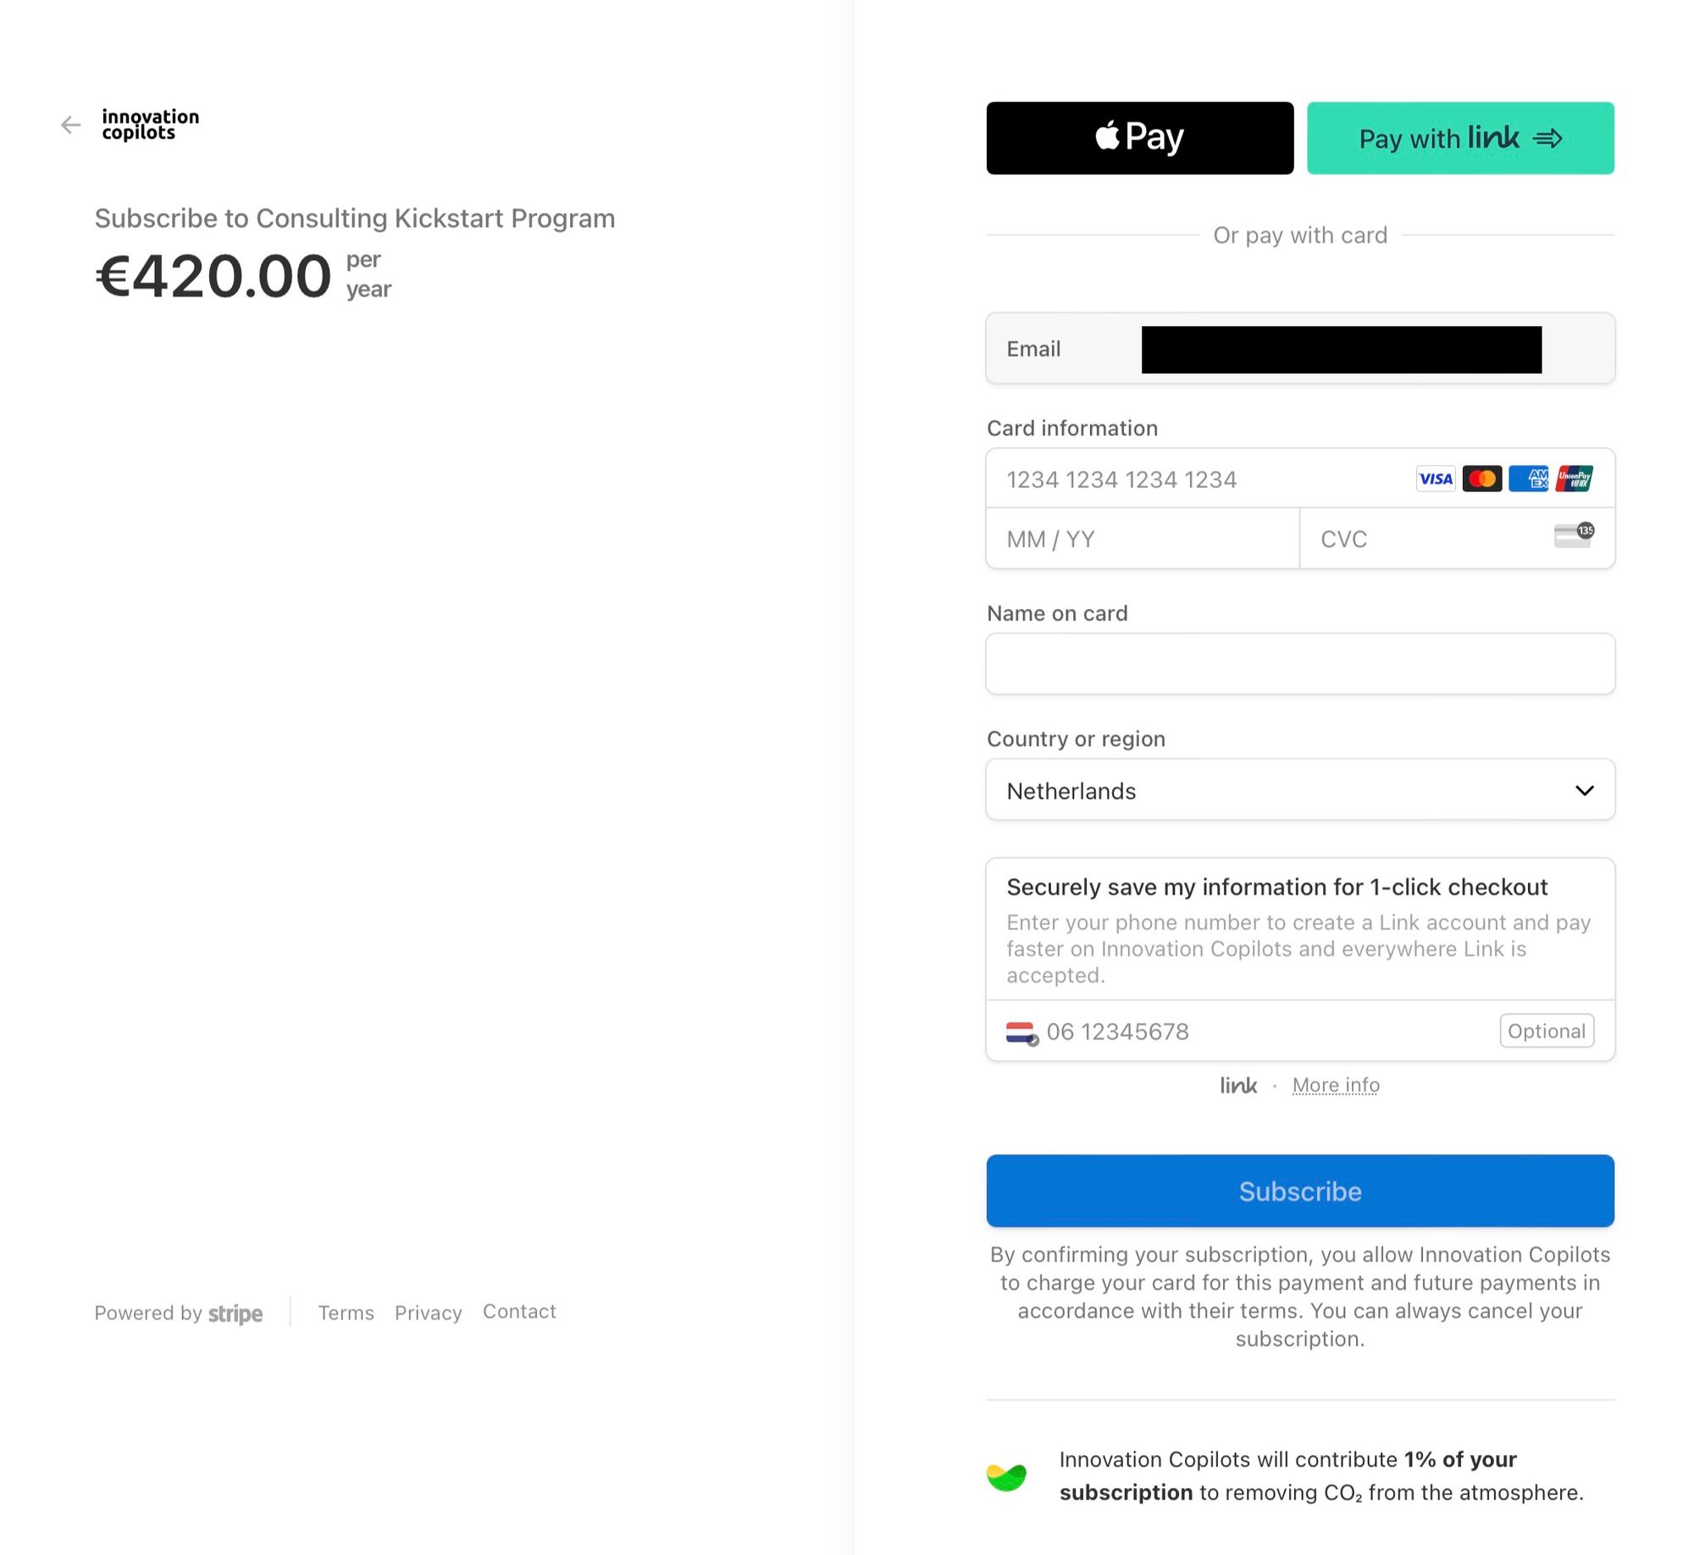Pay using the Apple Pay button

point(1140,138)
